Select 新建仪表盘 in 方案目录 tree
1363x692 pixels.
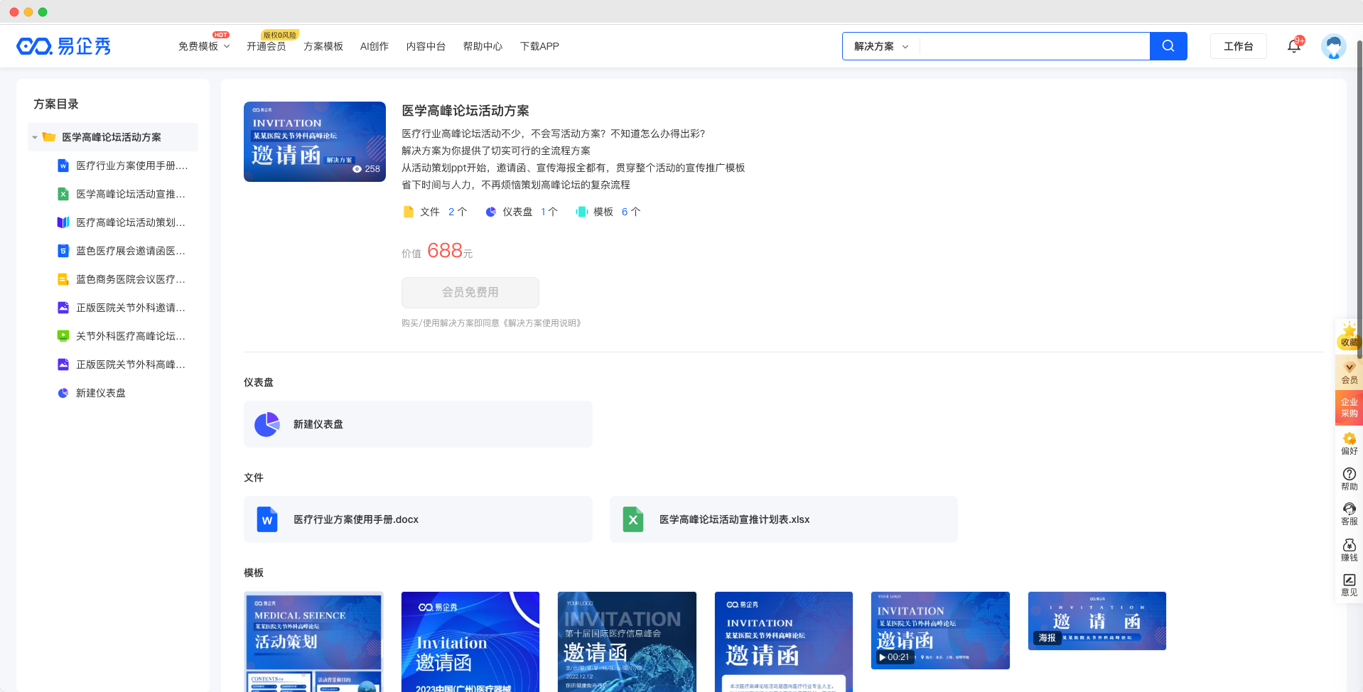[101, 393]
